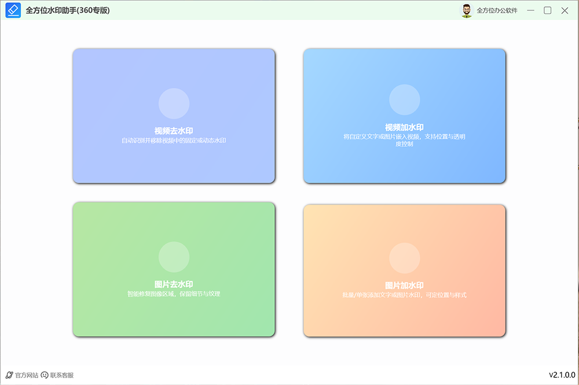
Task: Click the v2.1.0.0 version label
Action: tap(562, 375)
